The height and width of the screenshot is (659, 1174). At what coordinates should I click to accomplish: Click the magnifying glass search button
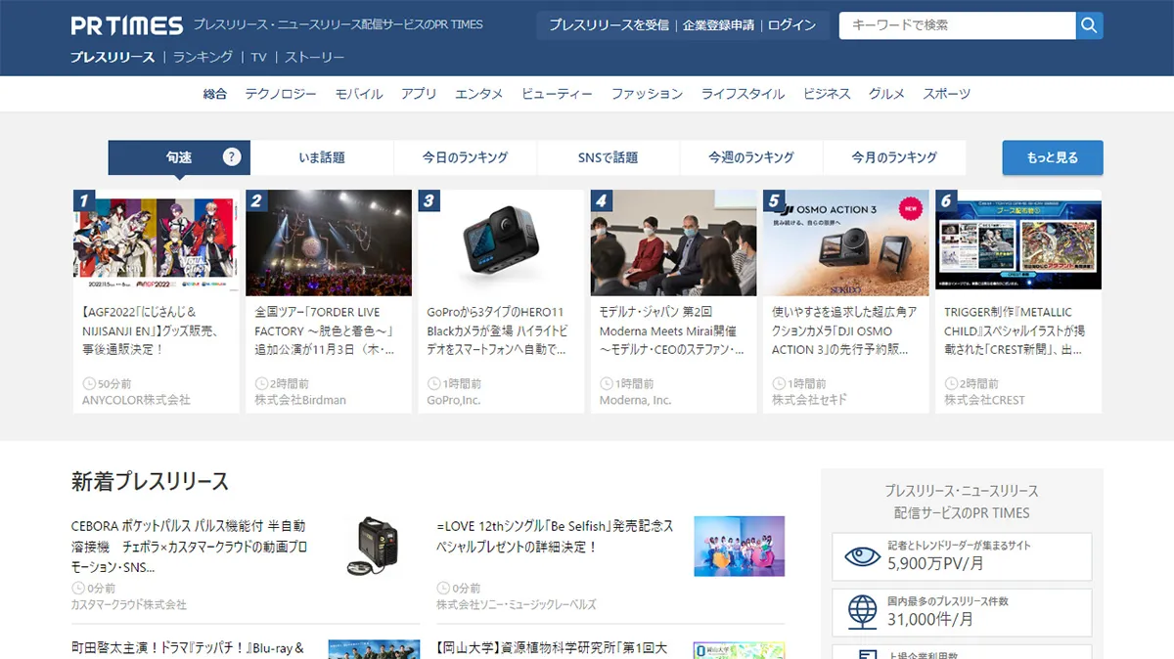(1089, 25)
